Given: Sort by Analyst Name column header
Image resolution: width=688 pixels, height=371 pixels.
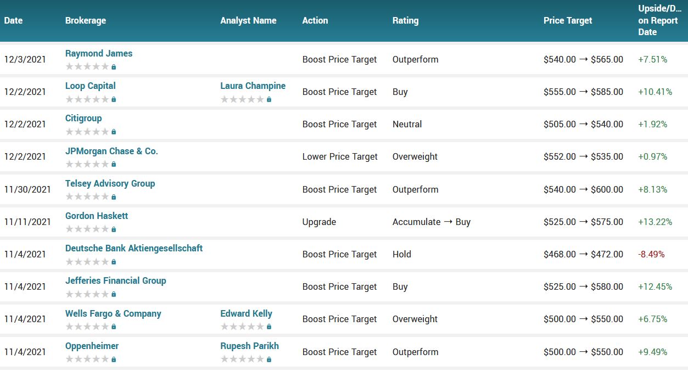Looking at the screenshot, I should click(x=248, y=20).
